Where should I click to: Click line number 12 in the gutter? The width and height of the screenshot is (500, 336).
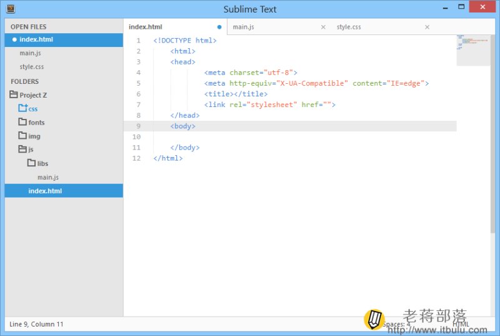pyautogui.click(x=136, y=158)
